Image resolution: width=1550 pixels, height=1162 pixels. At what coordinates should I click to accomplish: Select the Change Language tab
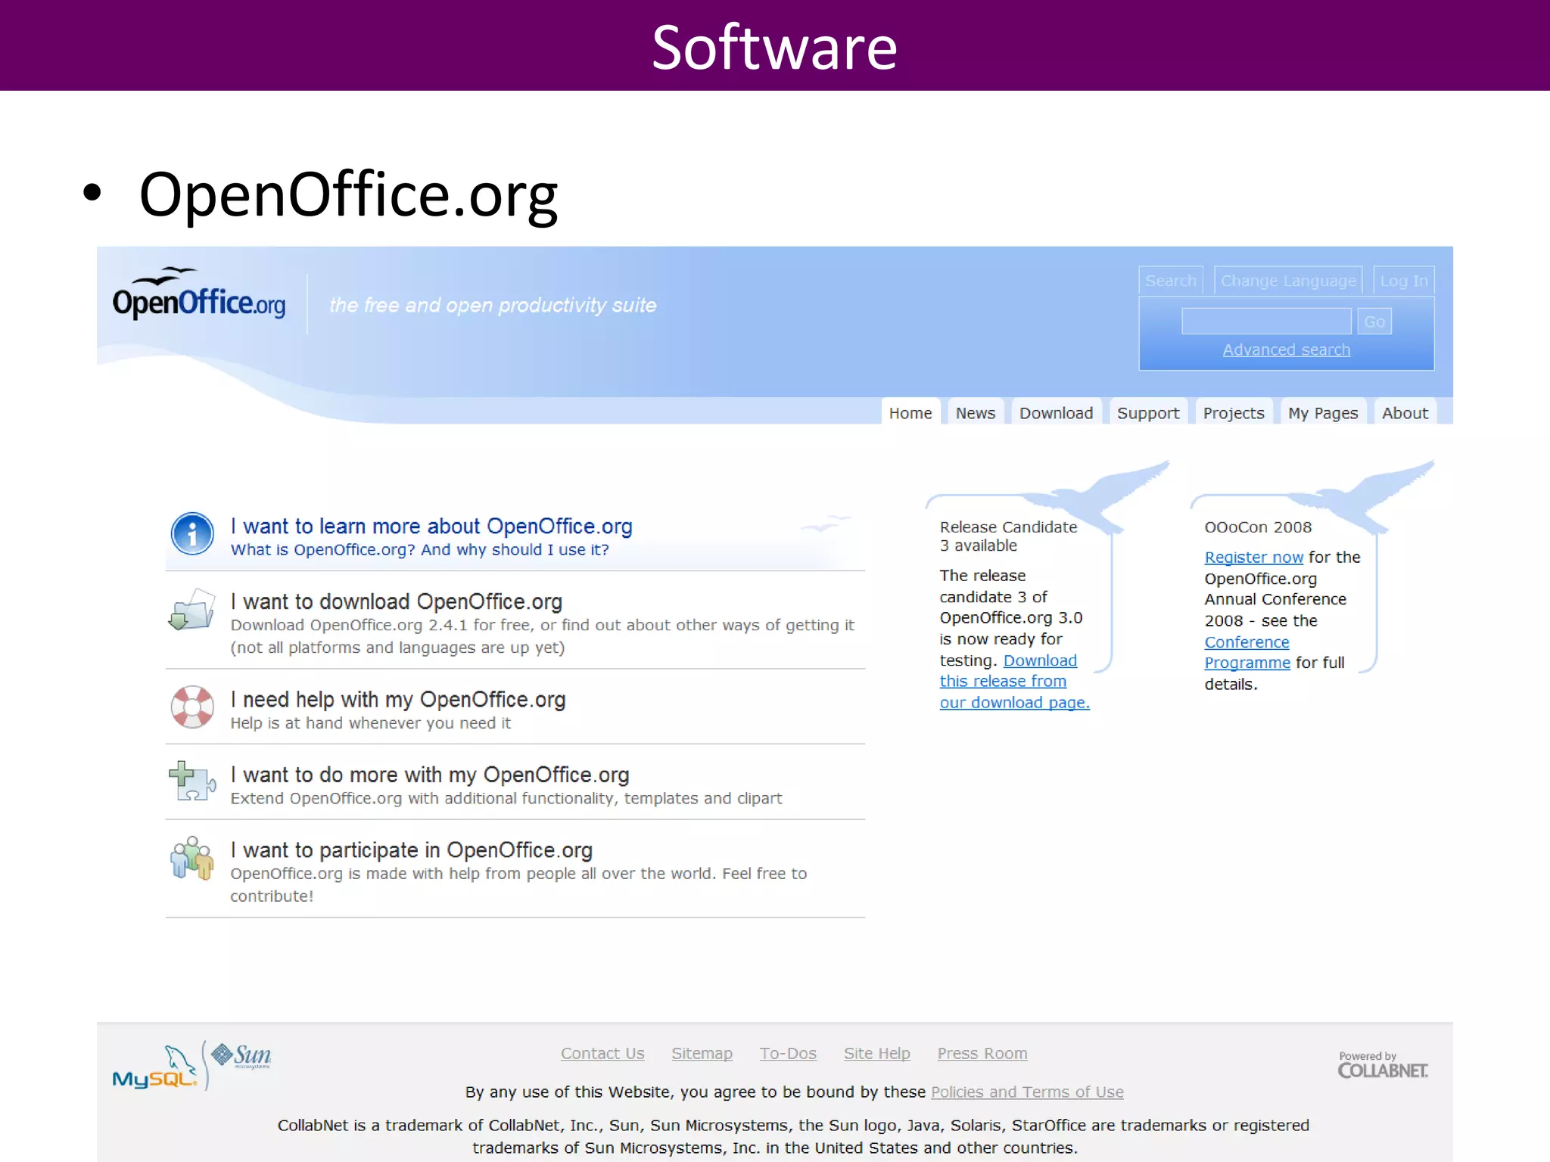point(1287,281)
